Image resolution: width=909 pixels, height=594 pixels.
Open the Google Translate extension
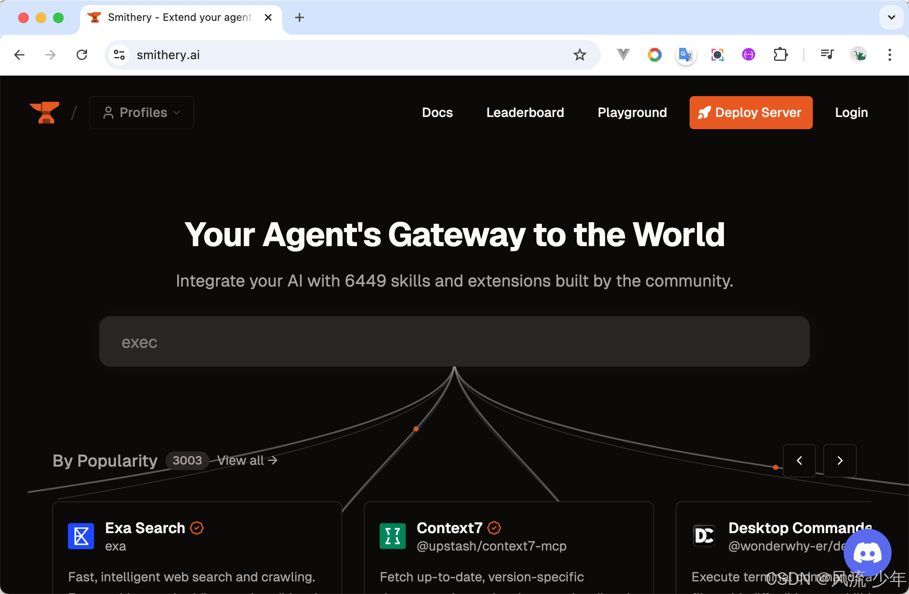[x=686, y=55]
